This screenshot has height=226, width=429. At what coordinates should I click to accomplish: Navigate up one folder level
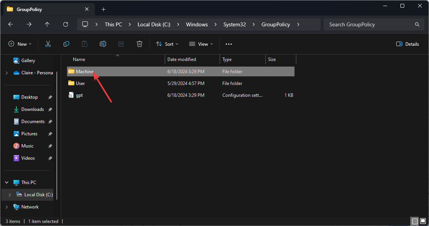coord(47,24)
